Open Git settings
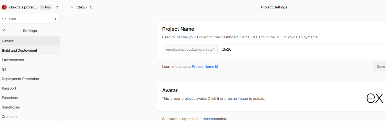Viewport: 386px width, 121px height. pos(30,69)
